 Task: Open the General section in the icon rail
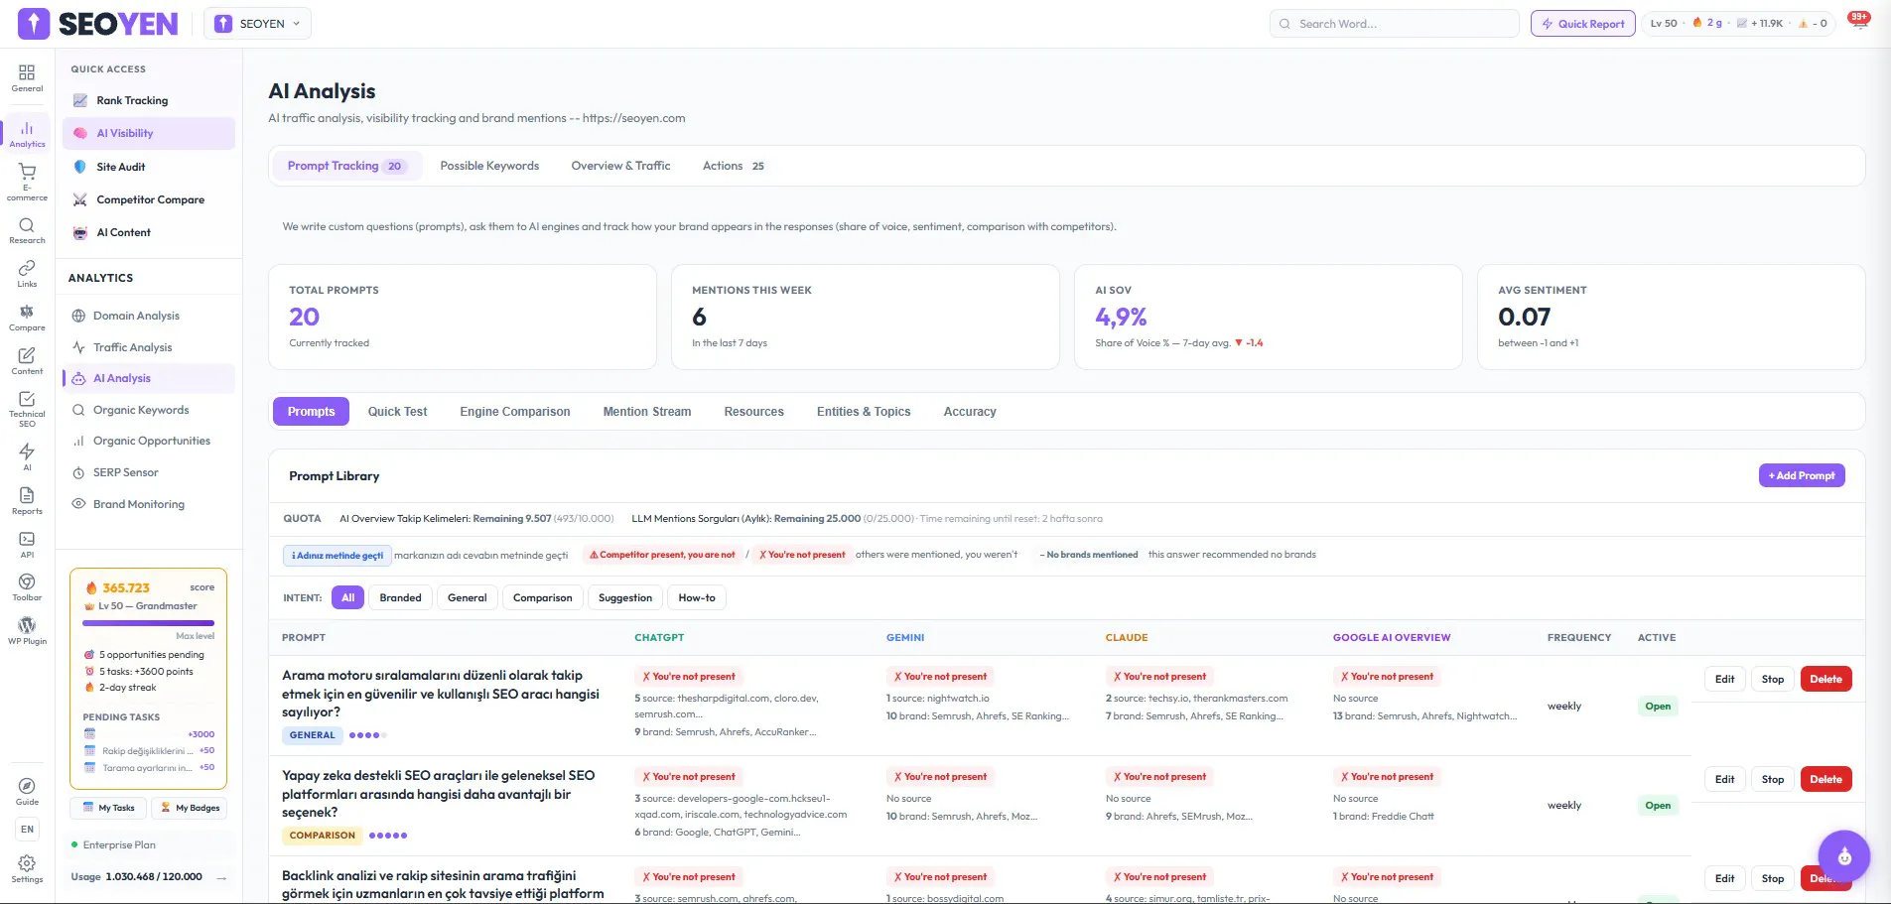pyautogui.click(x=27, y=77)
